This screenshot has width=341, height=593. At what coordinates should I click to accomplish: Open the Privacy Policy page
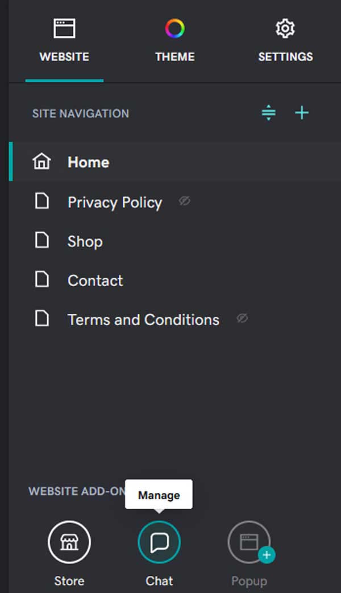pos(114,202)
